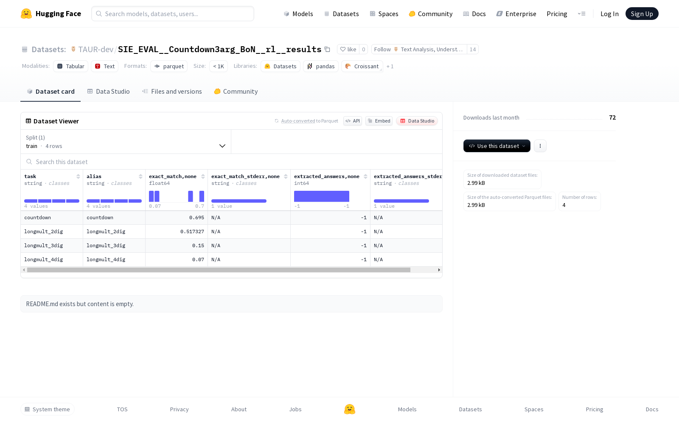679x424 pixels.
Task: Open the extra navigation menu icon
Action: [x=581, y=14]
